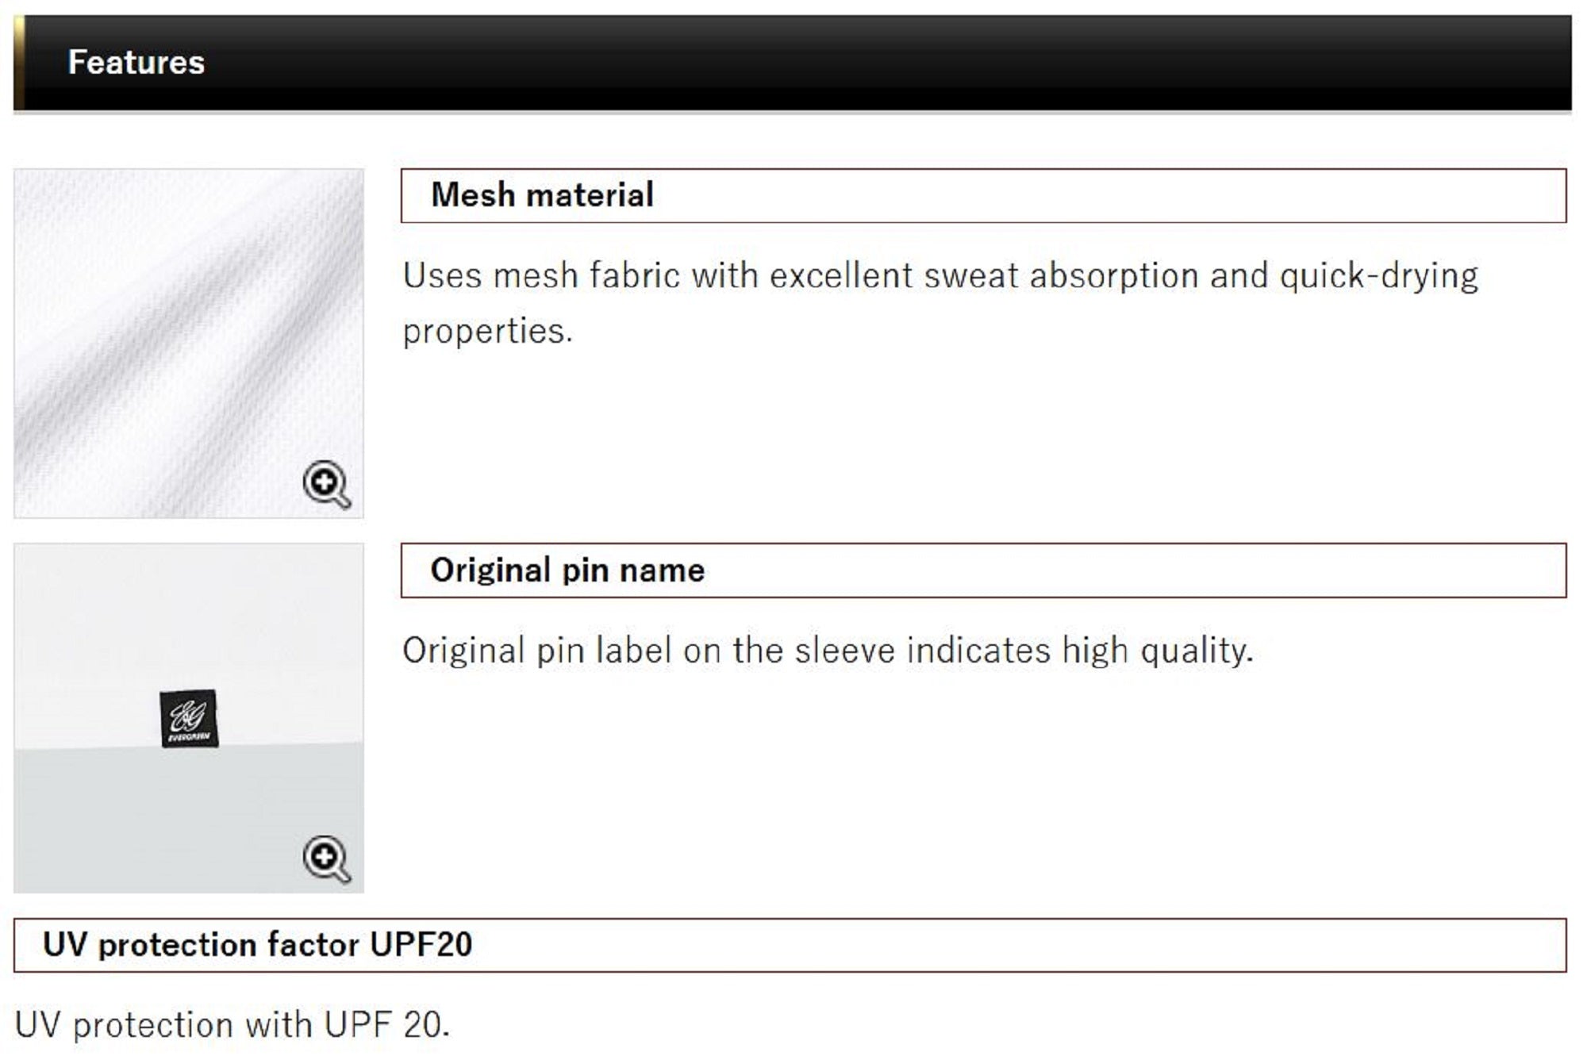Screen dimensions: 1587x1060
Task: Click the words "Uses mesh fabric"
Action: click(490, 276)
